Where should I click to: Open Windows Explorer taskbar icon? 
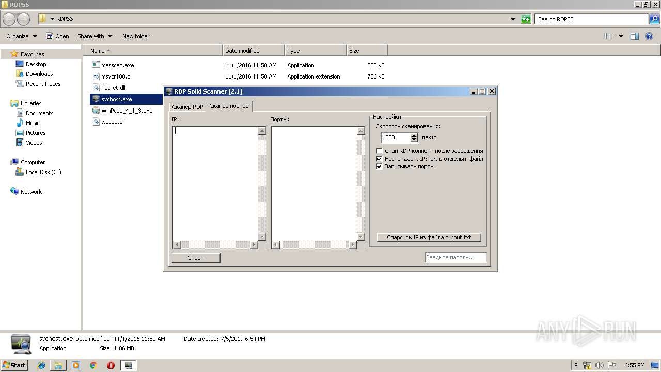(58, 365)
